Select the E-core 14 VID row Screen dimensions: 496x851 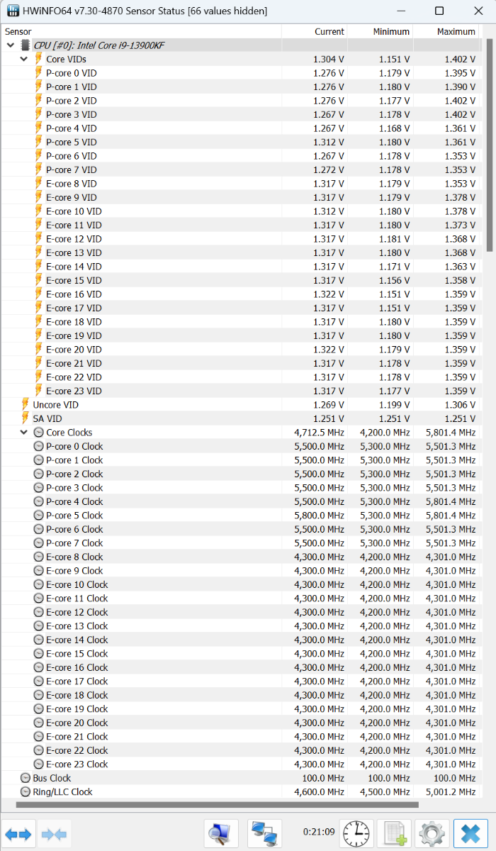pos(241,267)
